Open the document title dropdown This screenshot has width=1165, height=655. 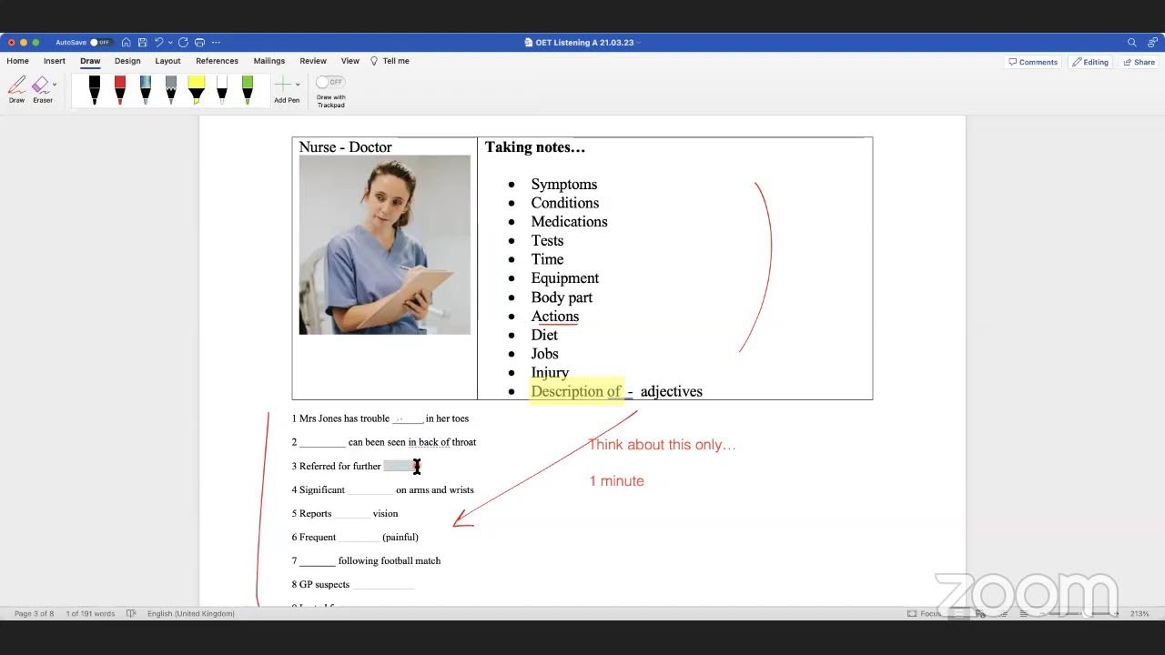point(638,43)
